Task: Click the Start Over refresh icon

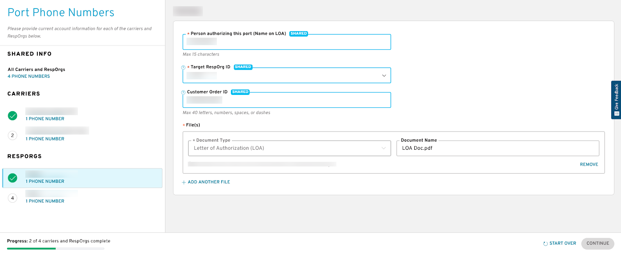Action: [545, 243]
